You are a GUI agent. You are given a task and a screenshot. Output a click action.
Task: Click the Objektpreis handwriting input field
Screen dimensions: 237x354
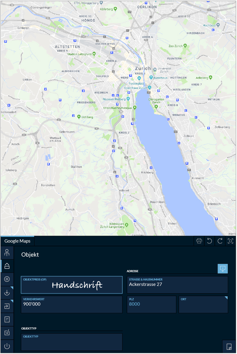[72, 285]
